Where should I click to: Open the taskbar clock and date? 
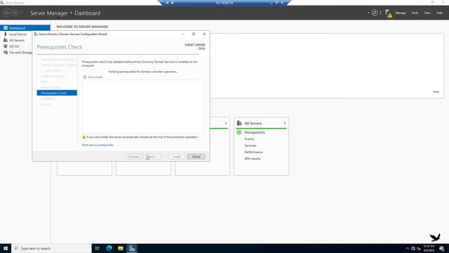point(429,248)
